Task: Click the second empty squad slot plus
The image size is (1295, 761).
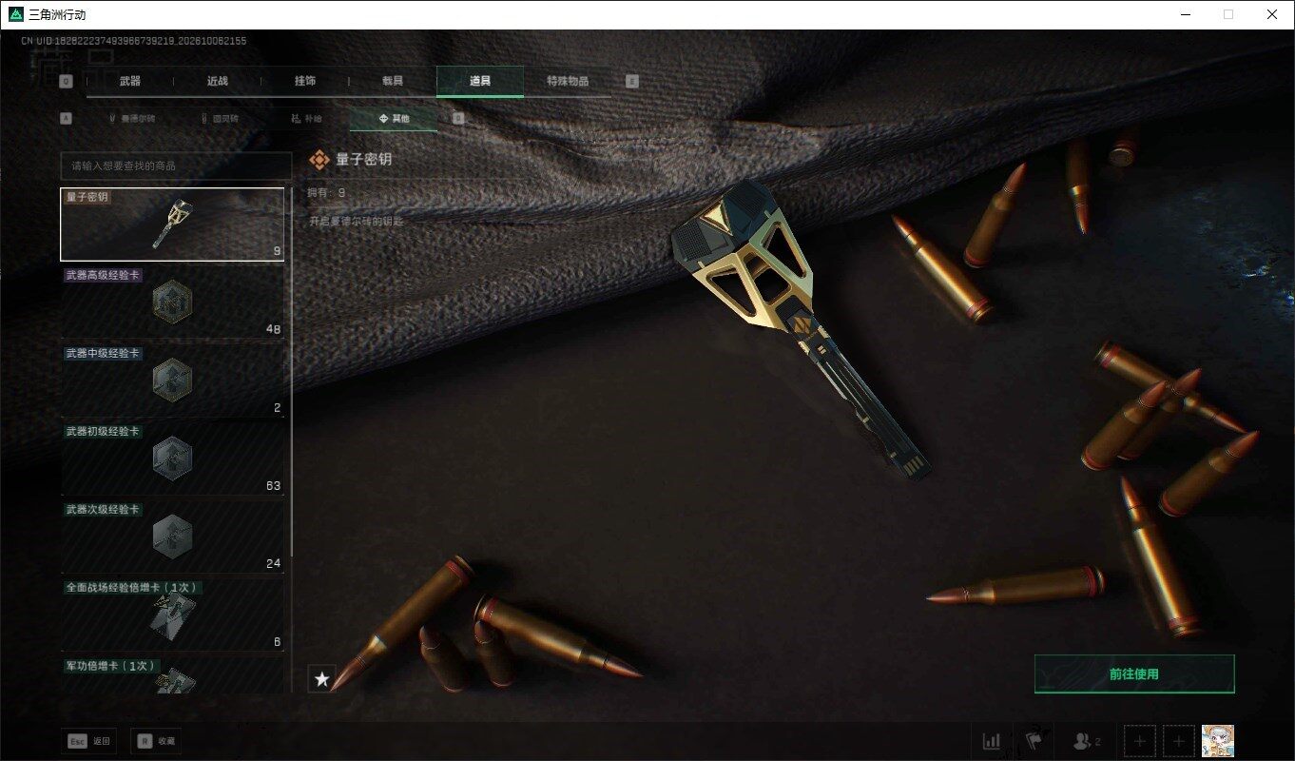Action: tap(1179, 741)
